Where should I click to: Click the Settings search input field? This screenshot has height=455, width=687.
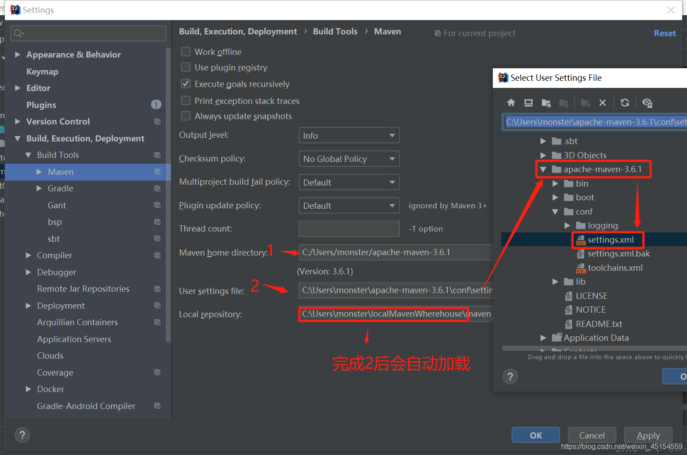click(88, 33)
